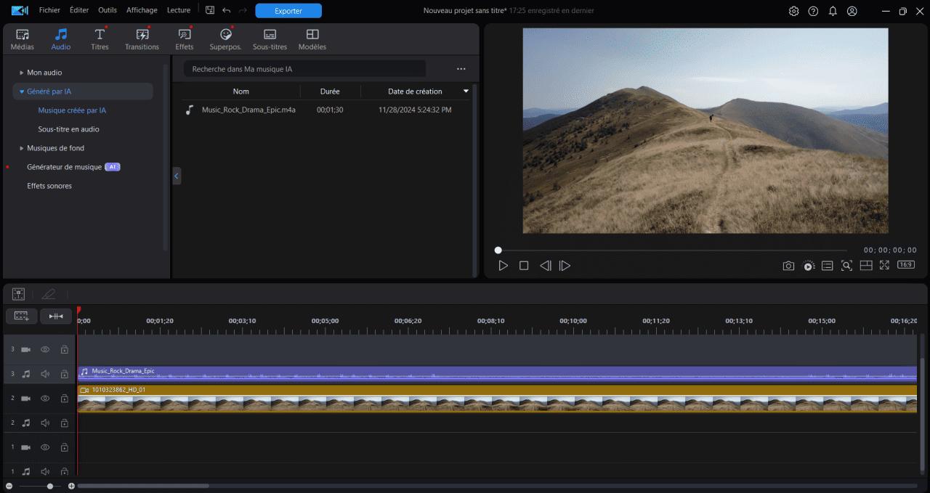Mute audio track 3 speaker icon
The height and width of the screenshot is (493, 930).
tap(45, 374)
